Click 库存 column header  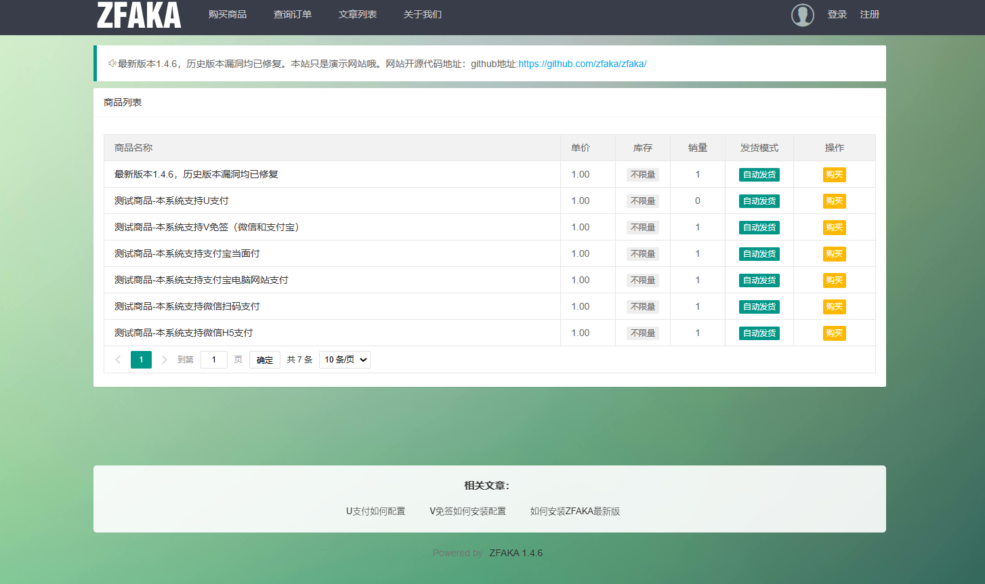(x=643, y=148)
